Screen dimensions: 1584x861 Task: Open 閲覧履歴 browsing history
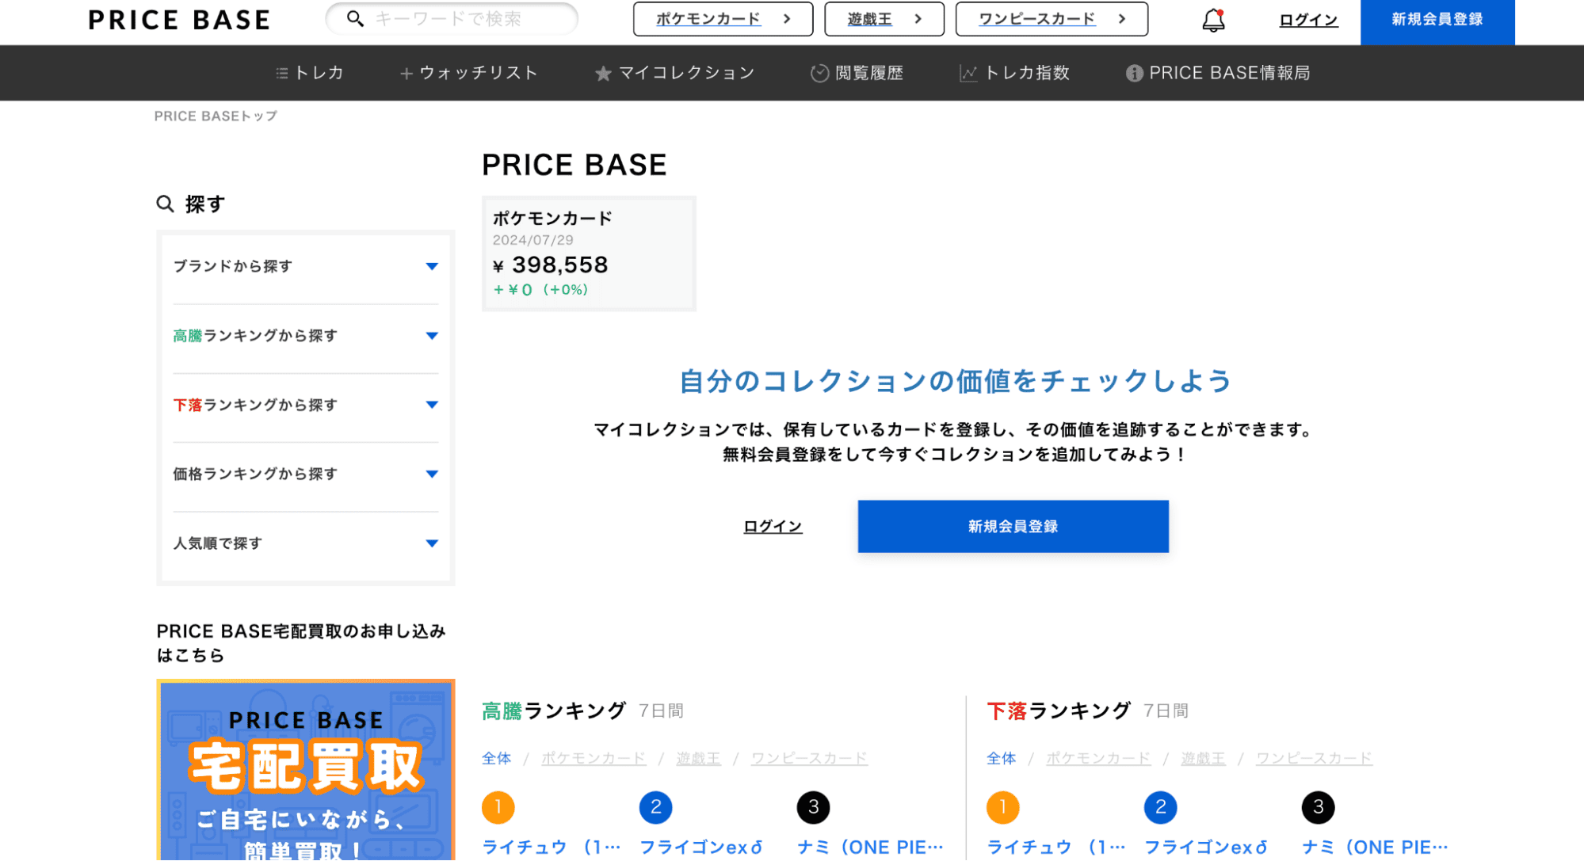[857, 73]
